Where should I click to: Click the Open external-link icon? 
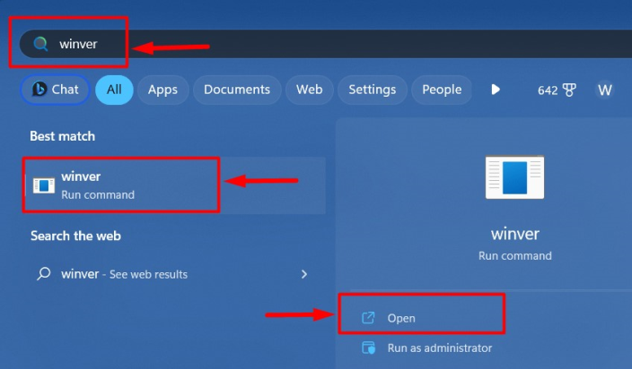click(x=368, y=318)
